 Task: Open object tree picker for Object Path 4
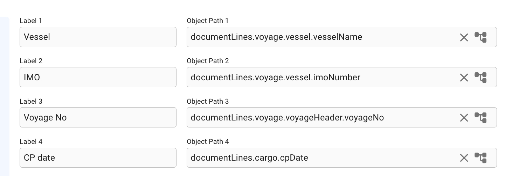coord(480,158)
